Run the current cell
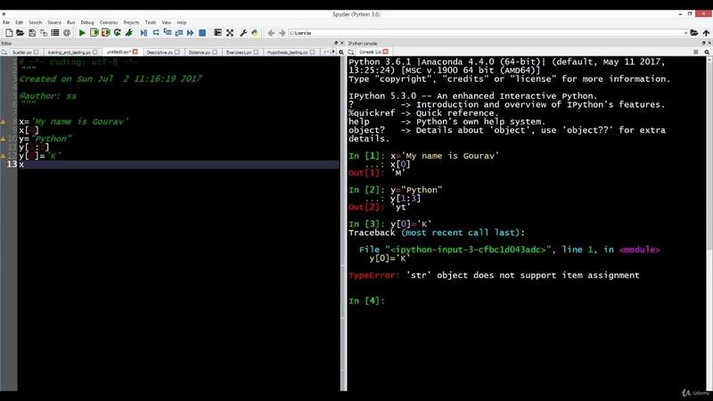The width and height of the screenshot is (713, 401). (94, 33)
